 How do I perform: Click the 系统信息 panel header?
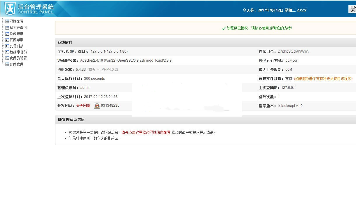pyautogui.click(x=65, y=42)
